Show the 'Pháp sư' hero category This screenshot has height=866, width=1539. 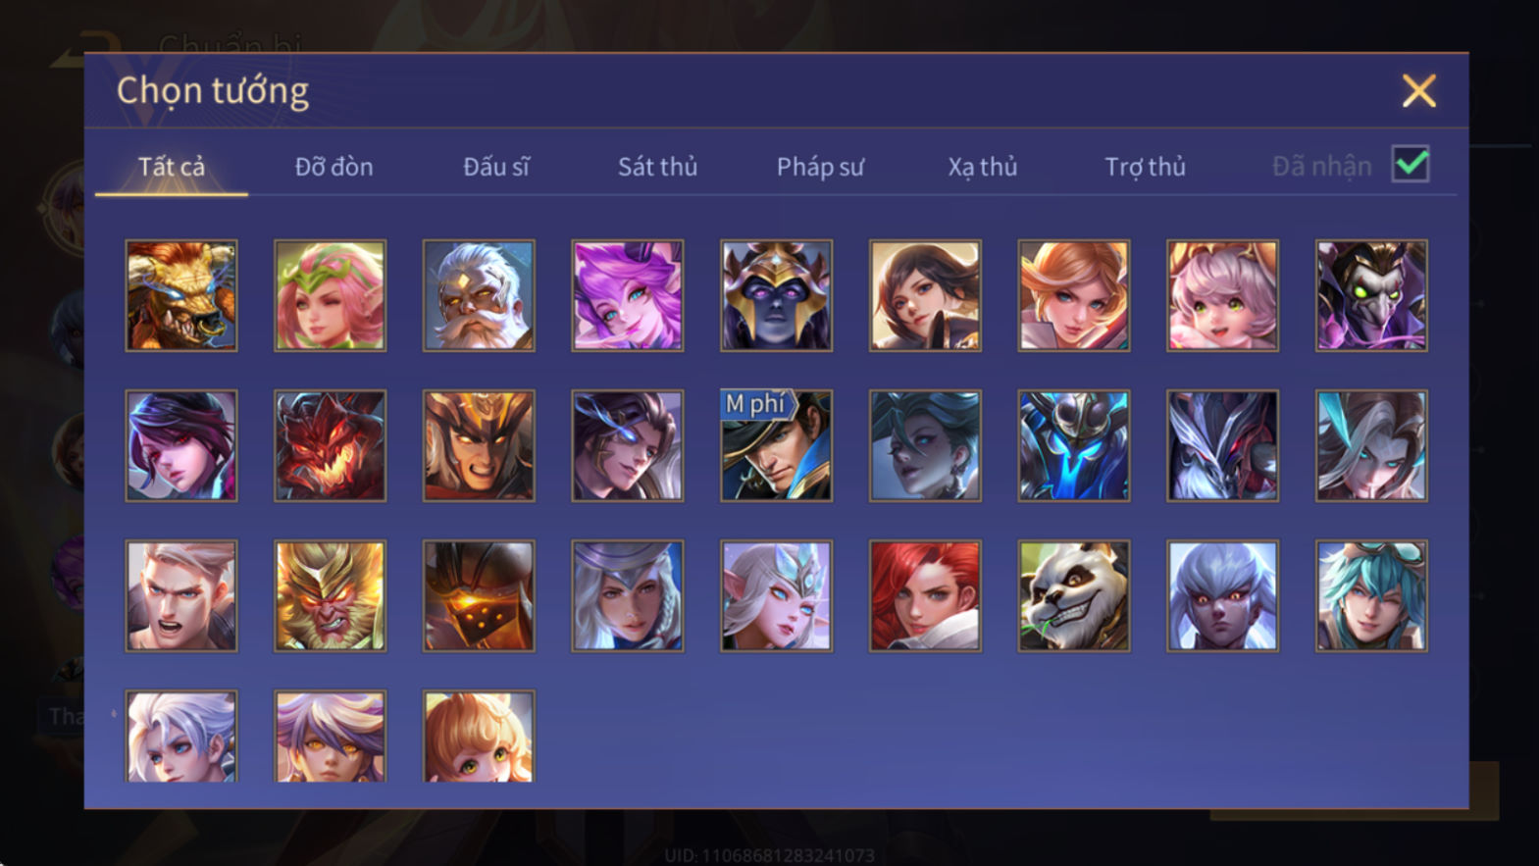click(820, 167)
